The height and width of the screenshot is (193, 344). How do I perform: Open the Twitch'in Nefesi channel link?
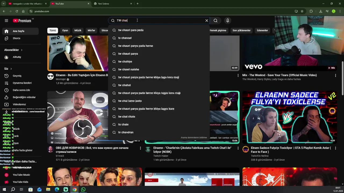(x=260, y=156)
